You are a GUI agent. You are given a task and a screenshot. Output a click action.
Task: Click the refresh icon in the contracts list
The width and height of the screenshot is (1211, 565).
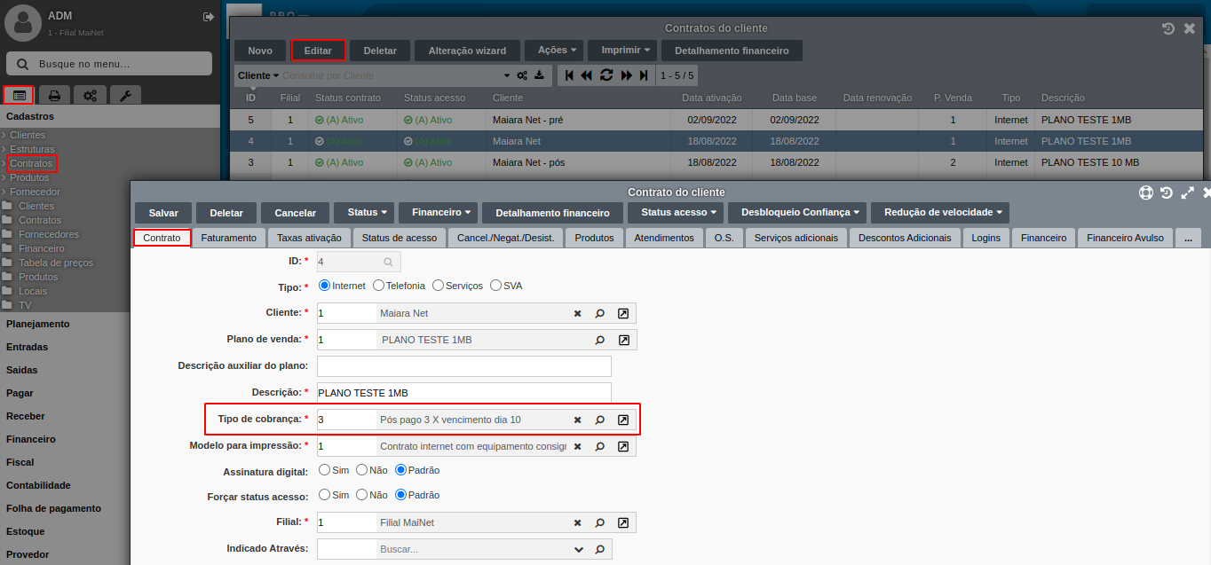(x=606, y=75)
